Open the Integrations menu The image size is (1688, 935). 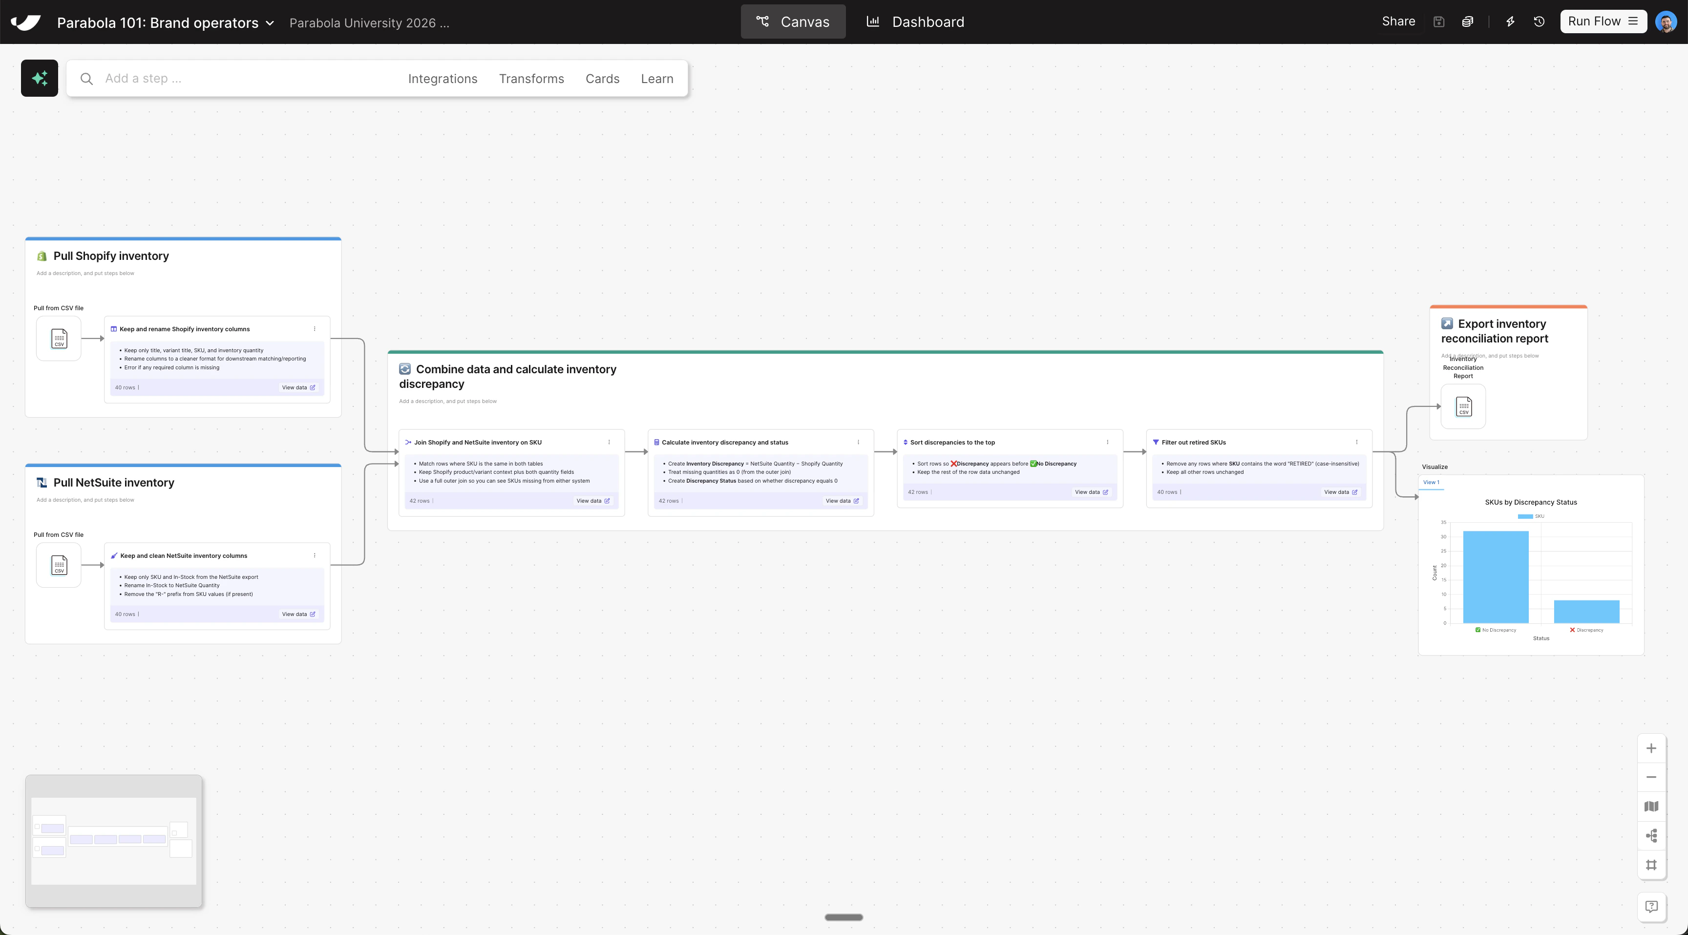tap(443, 79)
